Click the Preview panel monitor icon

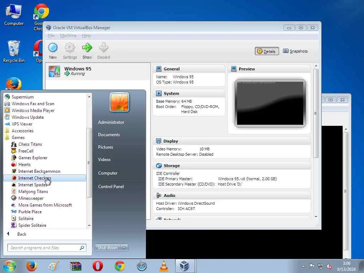click(x=234, y=69)
